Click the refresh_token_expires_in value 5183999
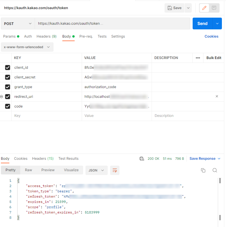Image resolution: width=226 pixels, height=227 pixels. [92, 212]
